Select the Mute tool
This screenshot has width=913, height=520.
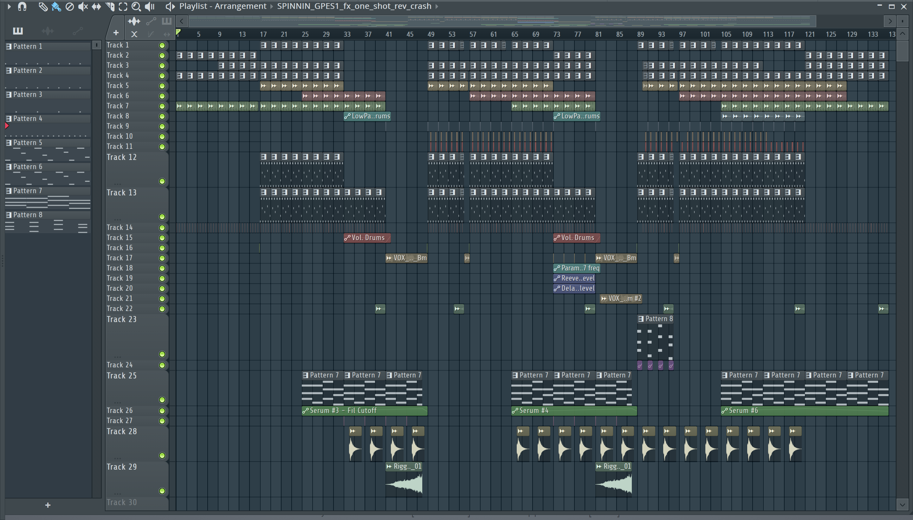tap(83, 6)
